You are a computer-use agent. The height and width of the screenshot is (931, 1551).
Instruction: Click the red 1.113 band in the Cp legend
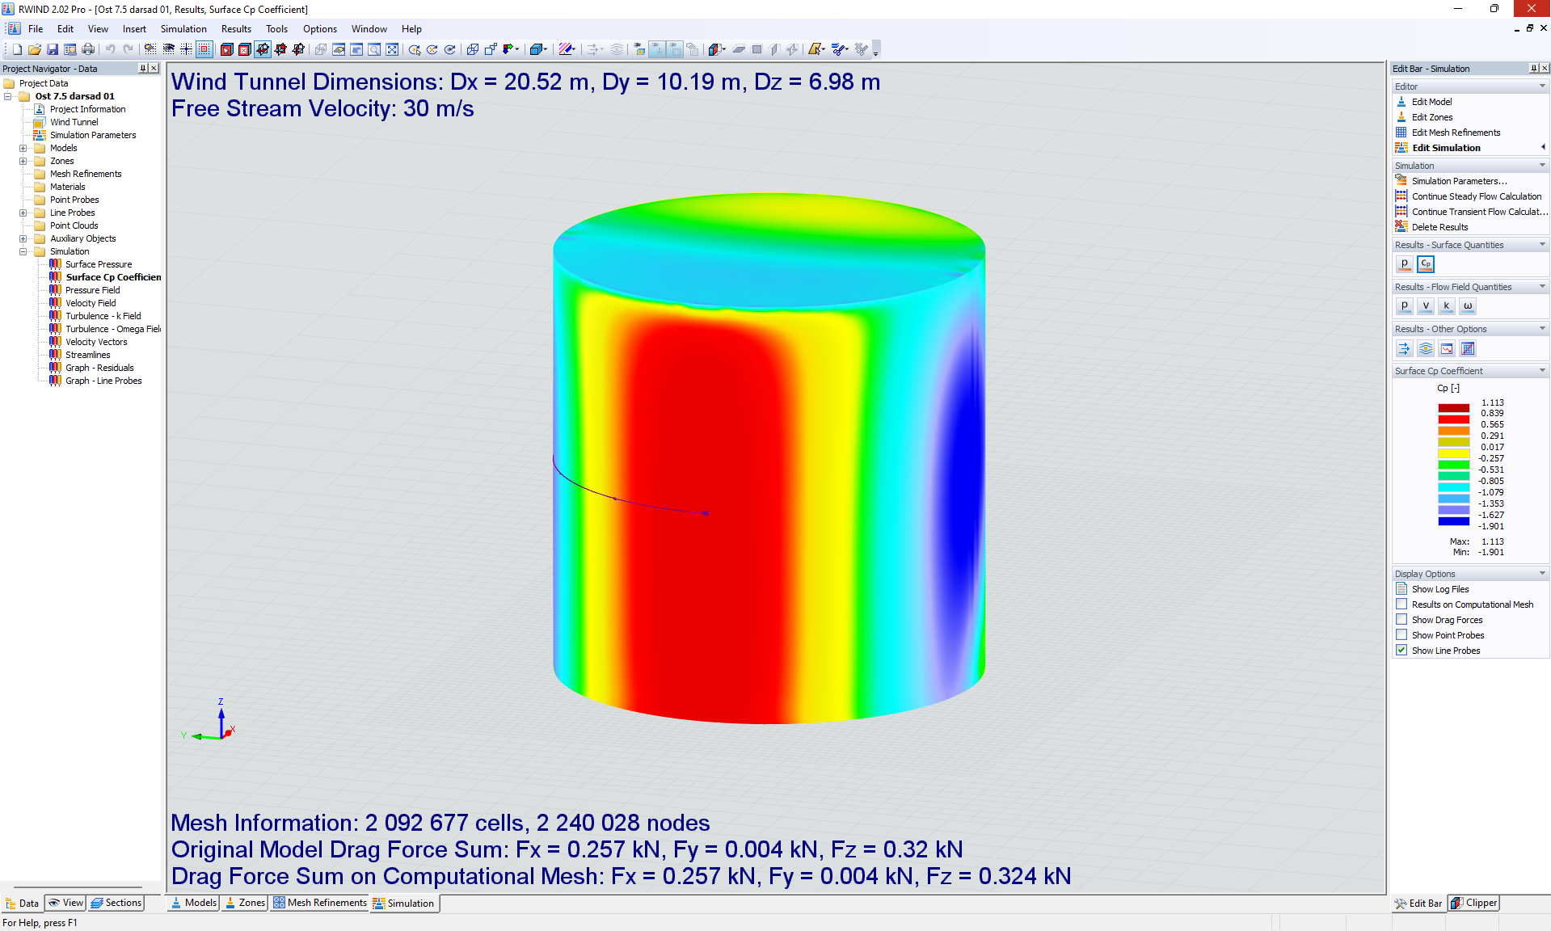(1452, 407)
